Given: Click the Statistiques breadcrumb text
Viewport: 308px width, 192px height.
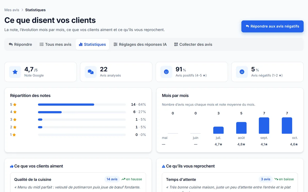Looking at the screenshot, I should tap(35, 10).
